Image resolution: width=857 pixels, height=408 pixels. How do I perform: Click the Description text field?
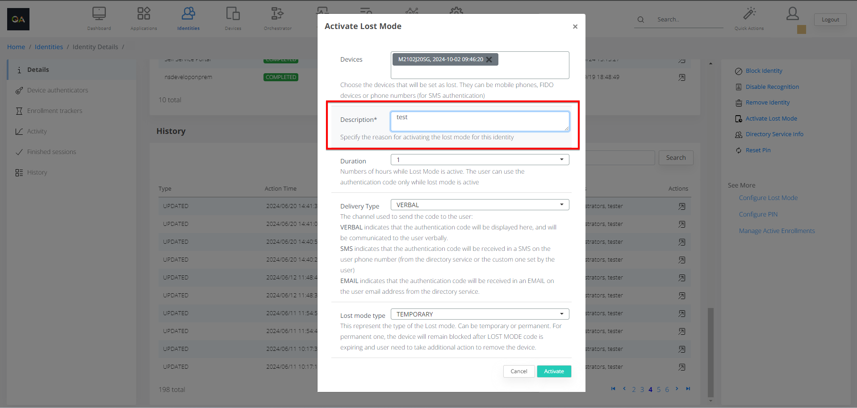(480, 121)
